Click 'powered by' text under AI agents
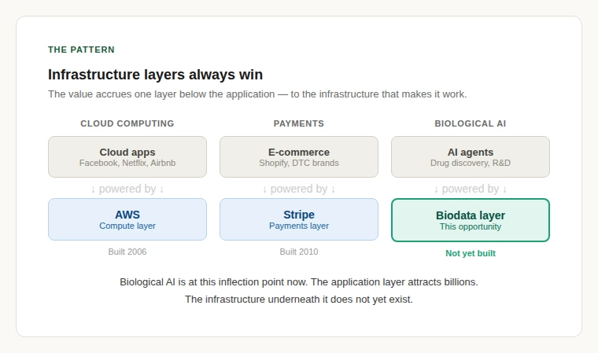598x353 pixels. point(471,189)
